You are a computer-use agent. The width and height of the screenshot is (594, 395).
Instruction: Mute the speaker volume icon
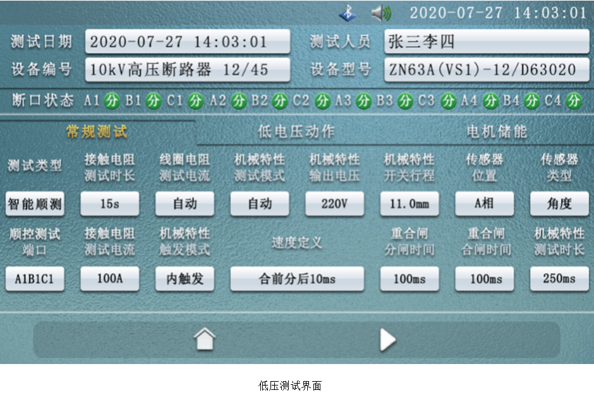point(381,12)
